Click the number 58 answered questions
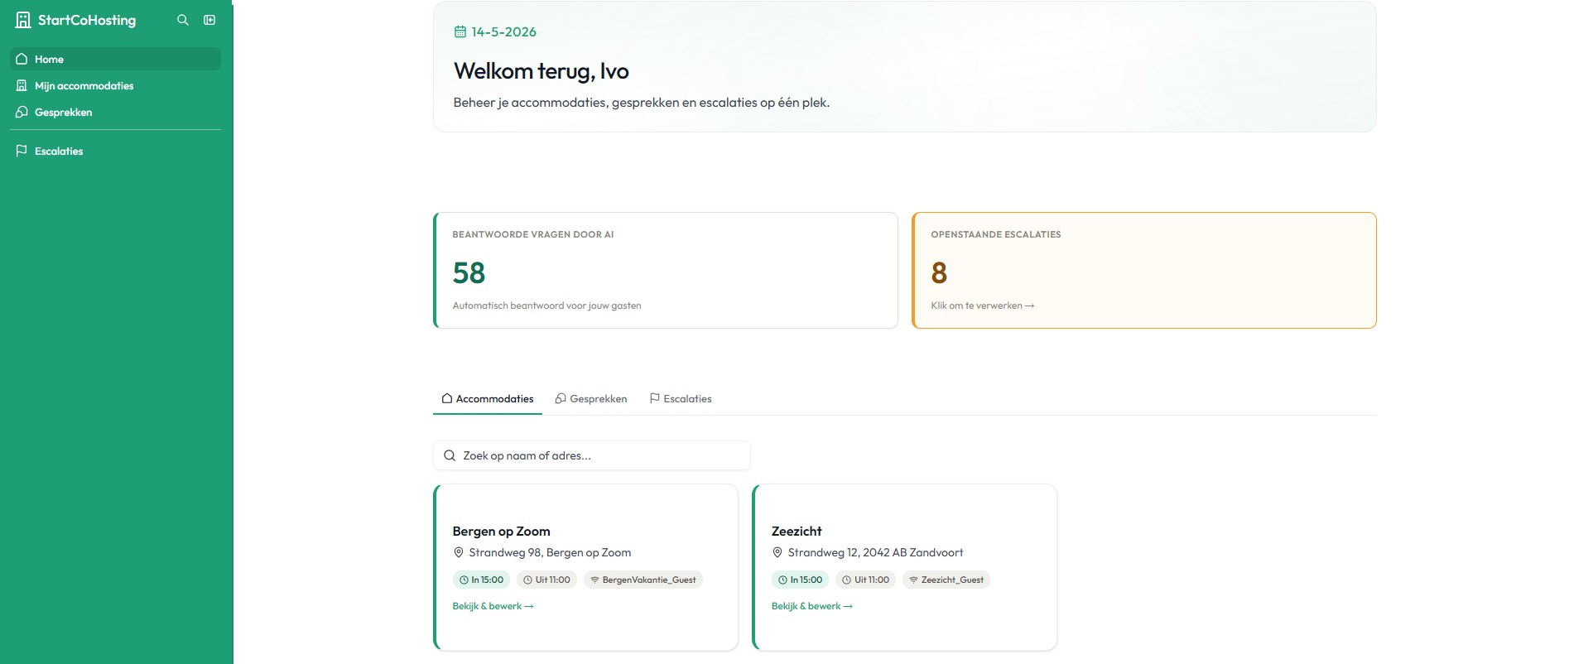This screenshot has height=664, width=1569. coord(469,273)
